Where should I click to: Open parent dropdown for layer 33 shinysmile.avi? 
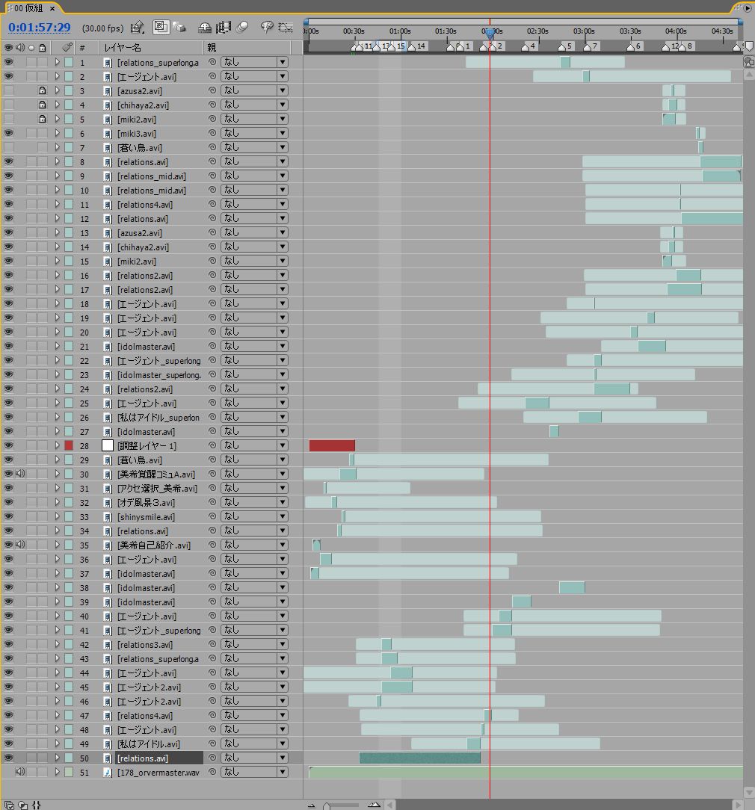point(254,516)
